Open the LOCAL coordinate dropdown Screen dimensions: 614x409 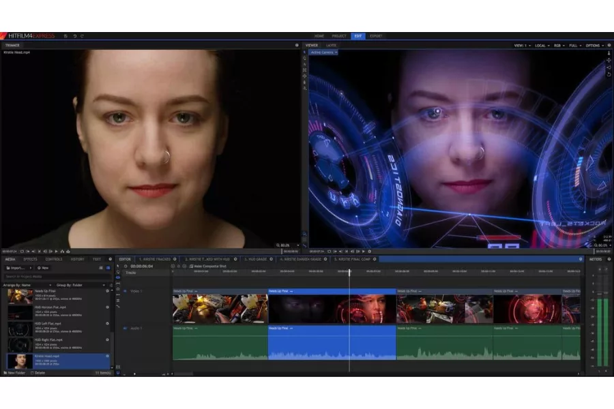(542, 46)
